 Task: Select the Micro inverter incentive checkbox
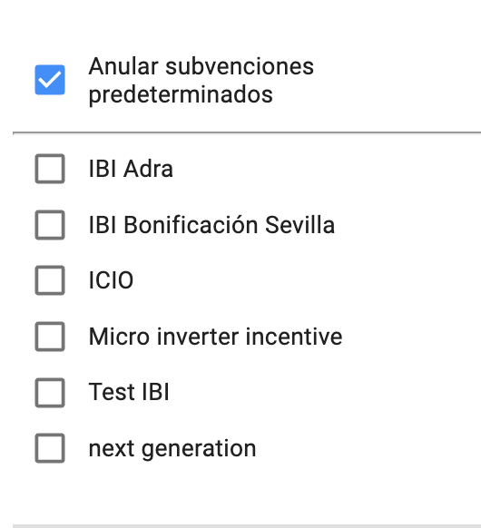click(50, 337)
